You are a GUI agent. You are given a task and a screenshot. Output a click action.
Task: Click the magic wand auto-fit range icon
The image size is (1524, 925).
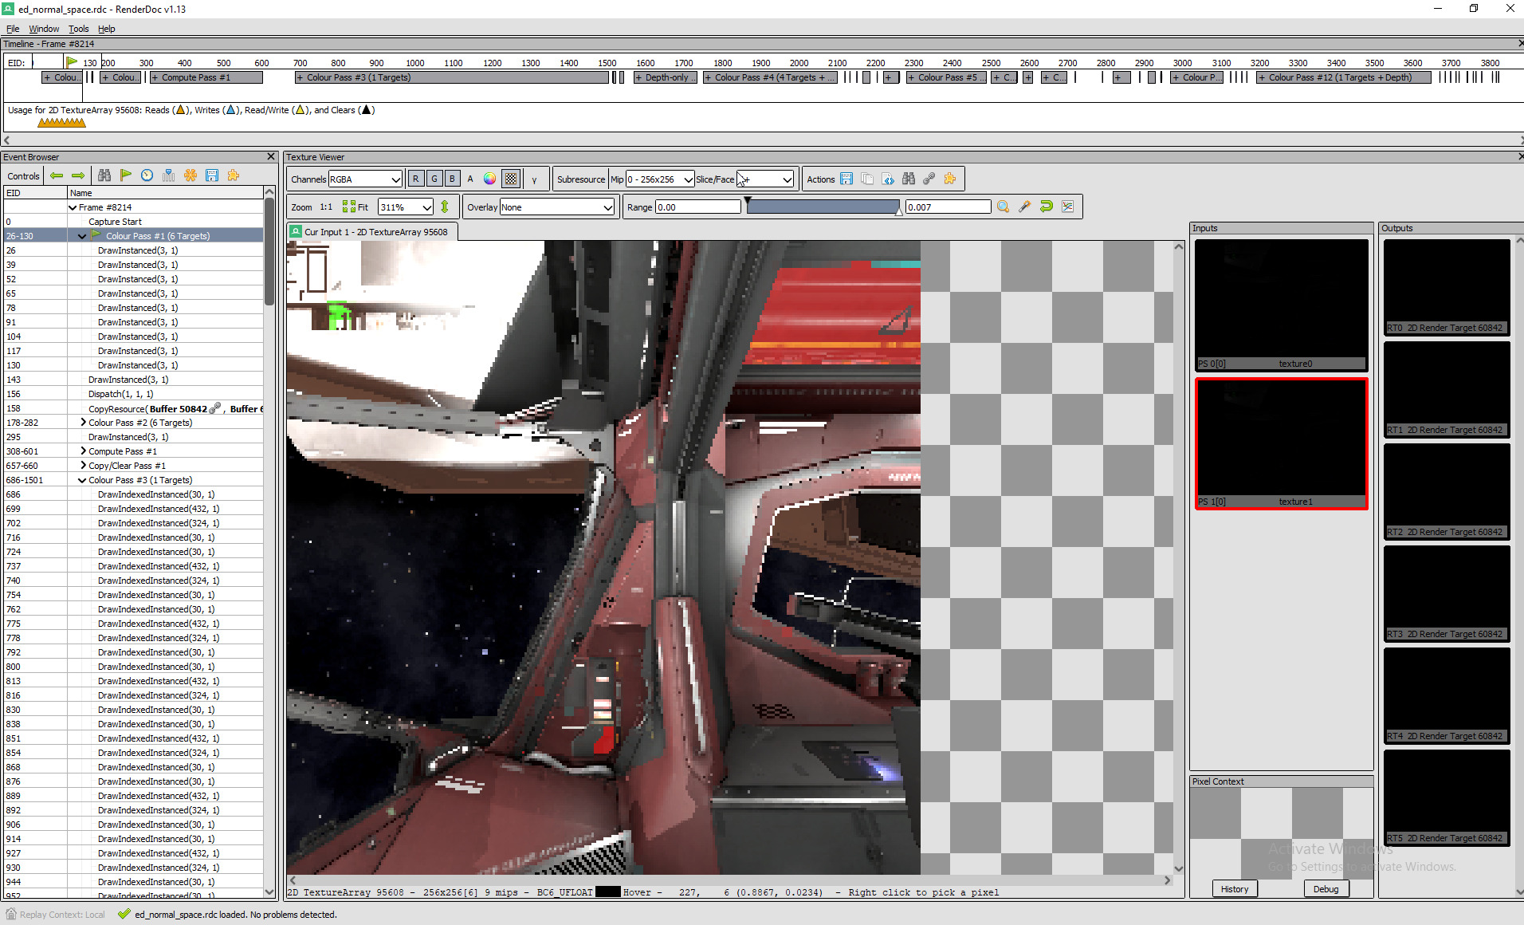(1025, 207)
